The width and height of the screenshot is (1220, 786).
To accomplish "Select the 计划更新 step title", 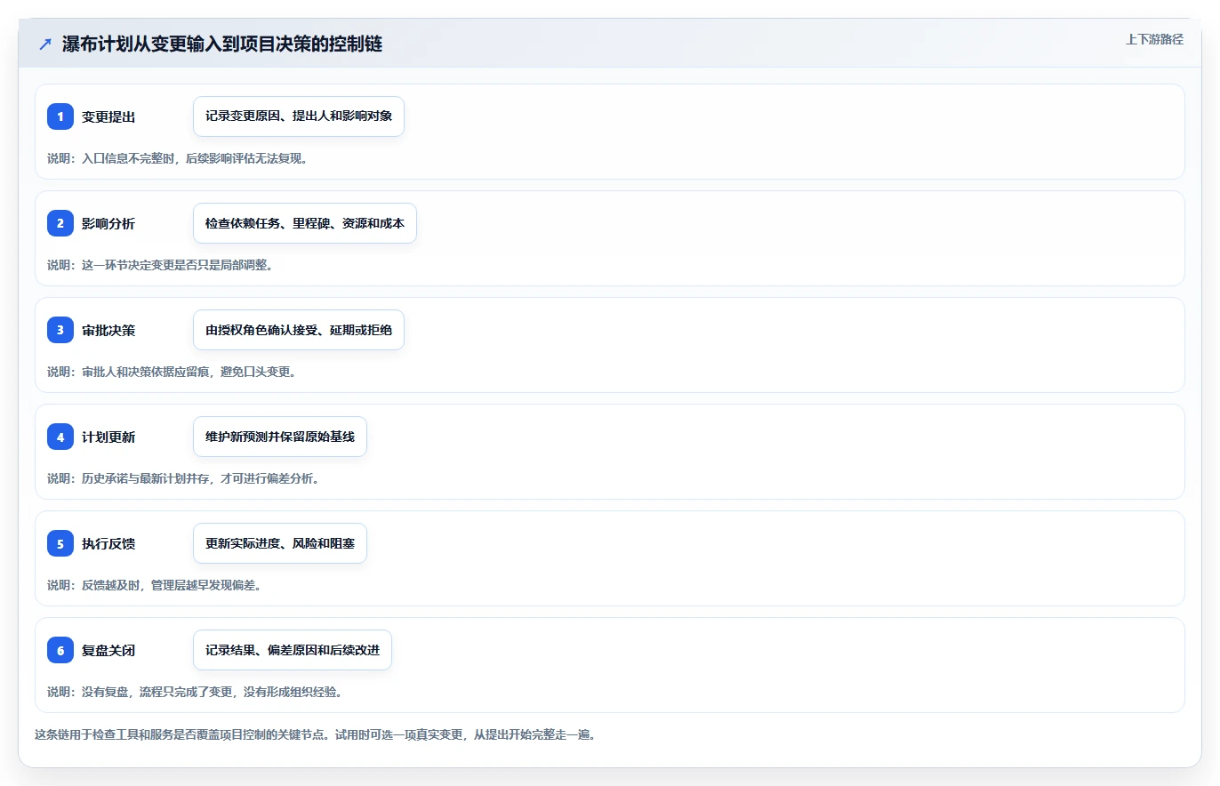I will point(108,437).
